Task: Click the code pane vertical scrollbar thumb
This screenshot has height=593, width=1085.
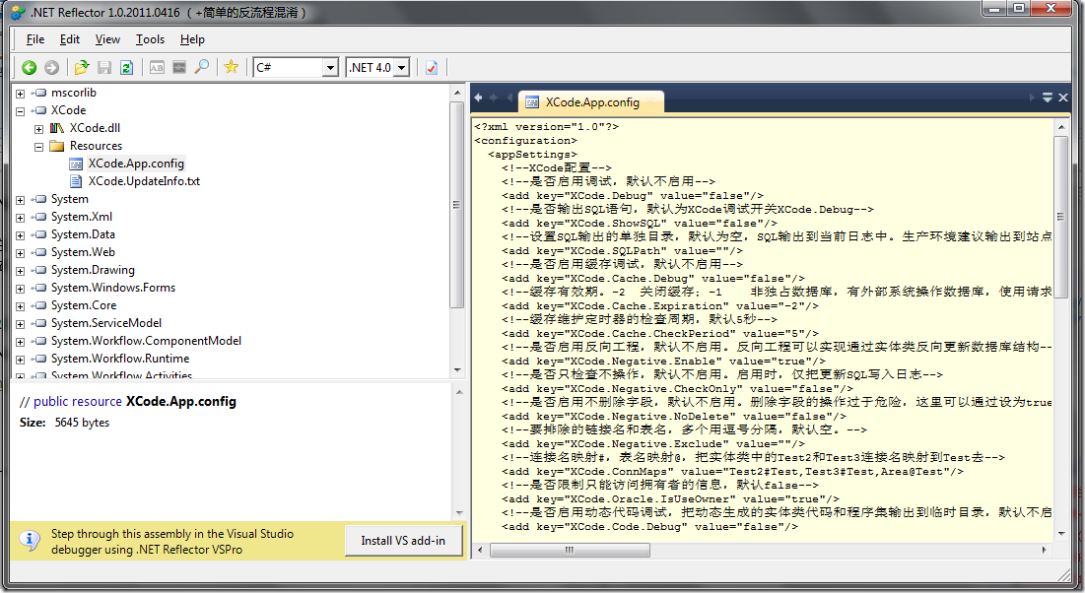Action: [x=1060, y=217]
